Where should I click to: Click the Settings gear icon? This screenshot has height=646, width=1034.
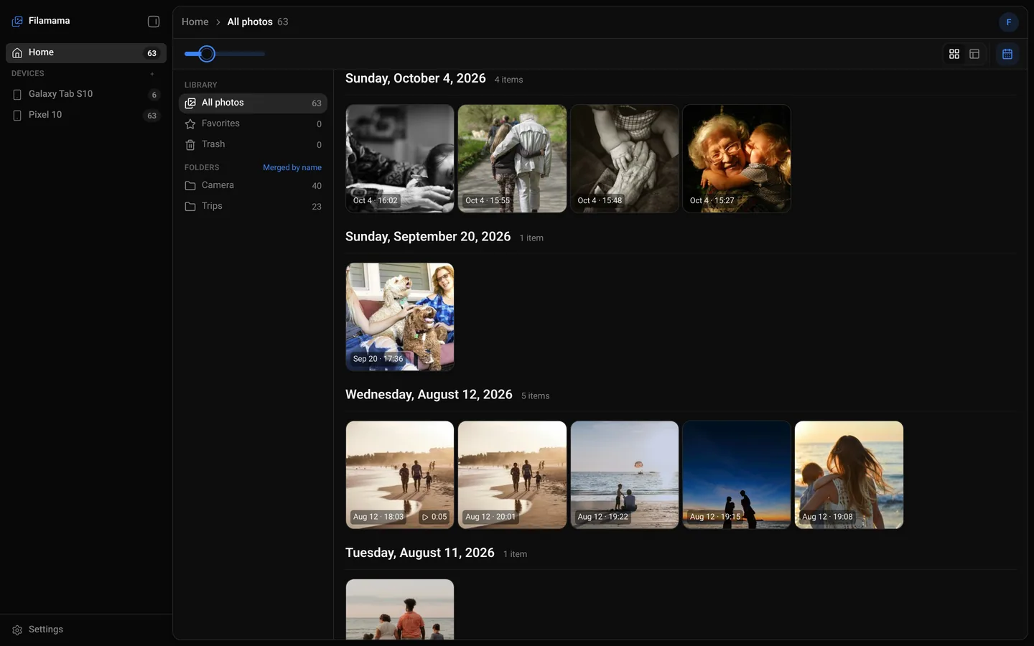pyautogui.click(x=17, y=629)
